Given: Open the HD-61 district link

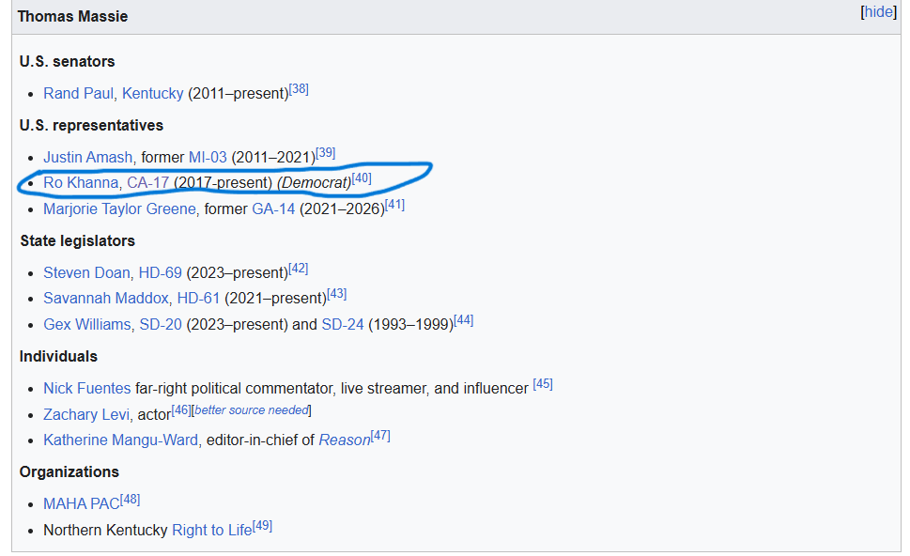Looking at the screenshot, I should tap(198, 299).
